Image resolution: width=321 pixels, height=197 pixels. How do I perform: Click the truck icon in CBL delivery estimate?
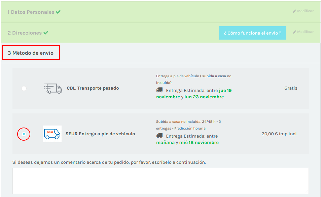[159, 90]
